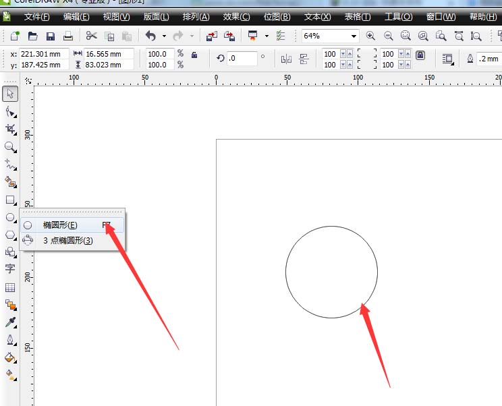Click the x position field
The height and width of the screenshot is (406, 502).
pyautogui.click(x=44, y=54)
